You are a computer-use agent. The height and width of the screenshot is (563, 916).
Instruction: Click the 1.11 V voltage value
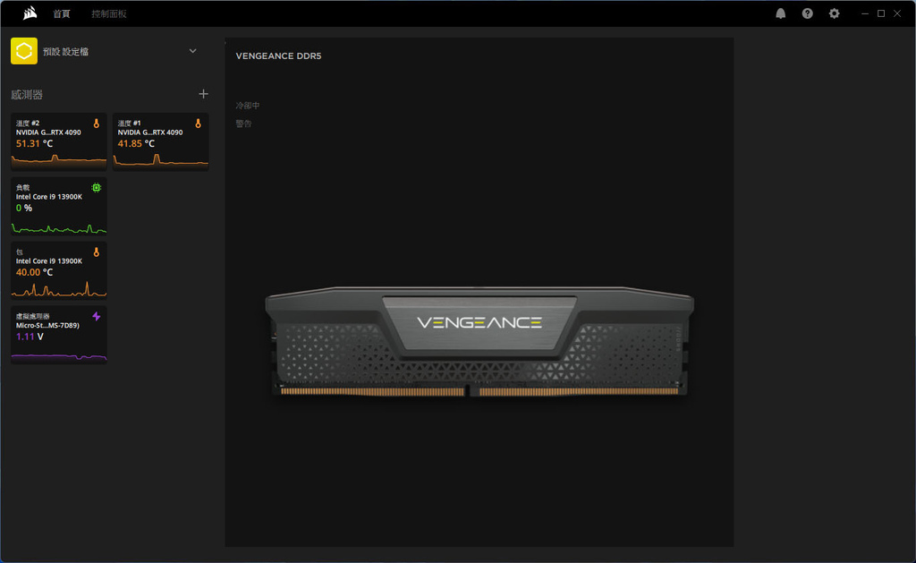point(30,337)
